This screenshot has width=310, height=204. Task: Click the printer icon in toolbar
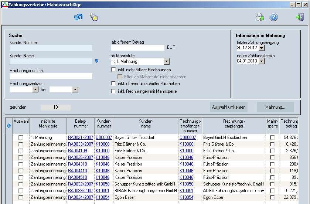point(260,17)
